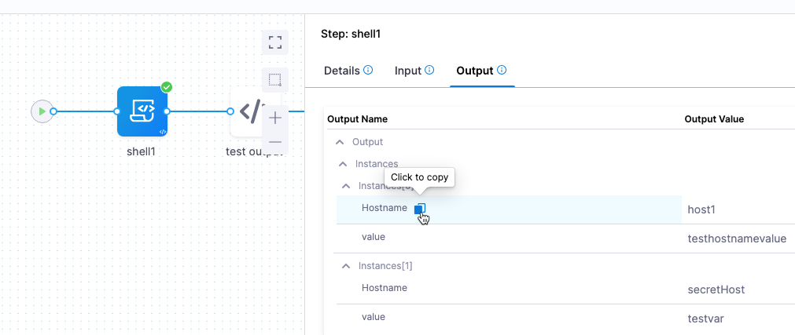Image resolution: width=795 pixels, height=335 pixels.
Task: Switch to the Details tab
Action: click(x=341, y=71)
